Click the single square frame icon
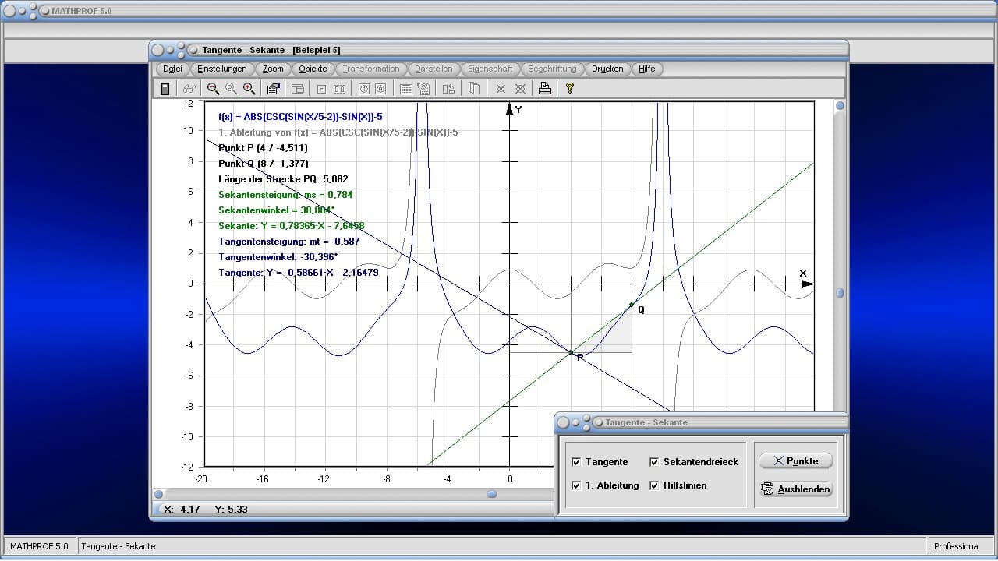This screenshot has height=561, width=998. (x=321, y=89)
